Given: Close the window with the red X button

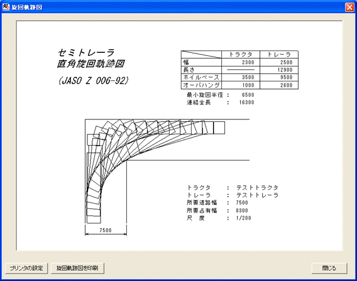Looking at the screenshot, I should 349,6.
